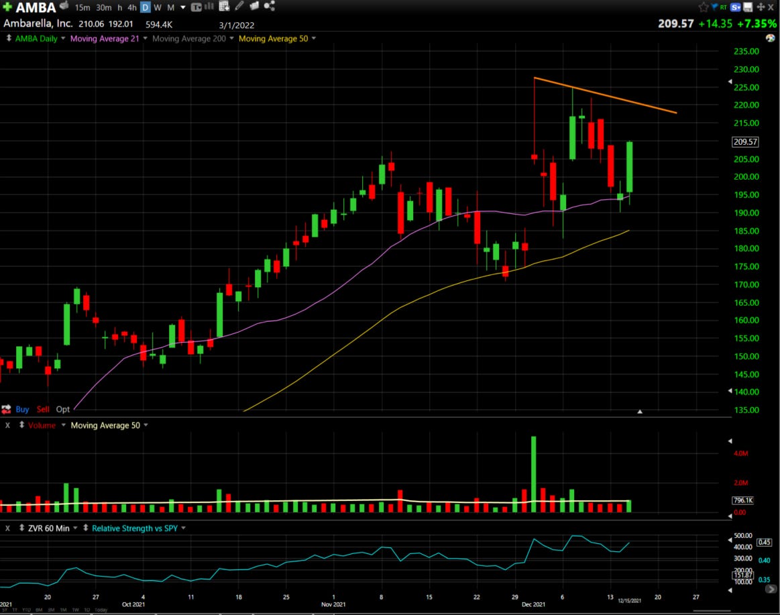Click the scroll-right arrow at bottom right

pos(771,589)
